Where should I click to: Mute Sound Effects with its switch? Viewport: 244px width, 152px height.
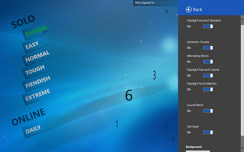pyautogui.click(x=208, y=111)
